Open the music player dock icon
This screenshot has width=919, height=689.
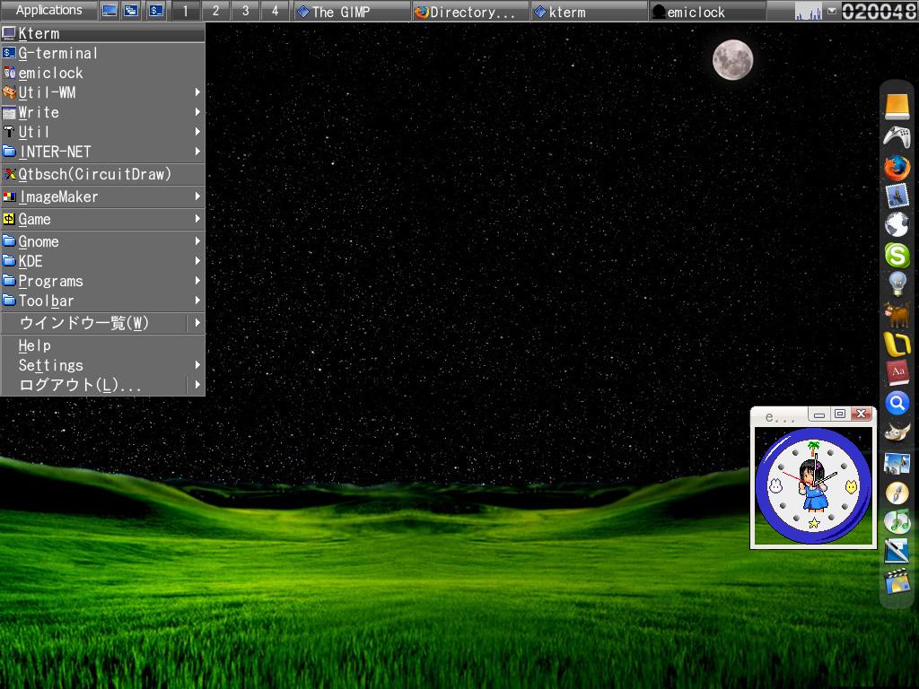897,521
